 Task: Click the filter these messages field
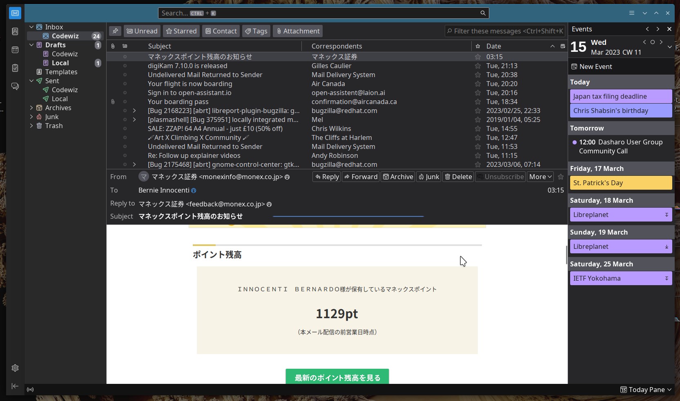coord(505,31)
